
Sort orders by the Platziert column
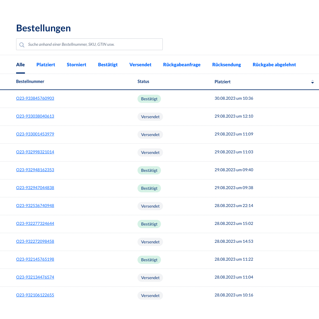(222, 82)
